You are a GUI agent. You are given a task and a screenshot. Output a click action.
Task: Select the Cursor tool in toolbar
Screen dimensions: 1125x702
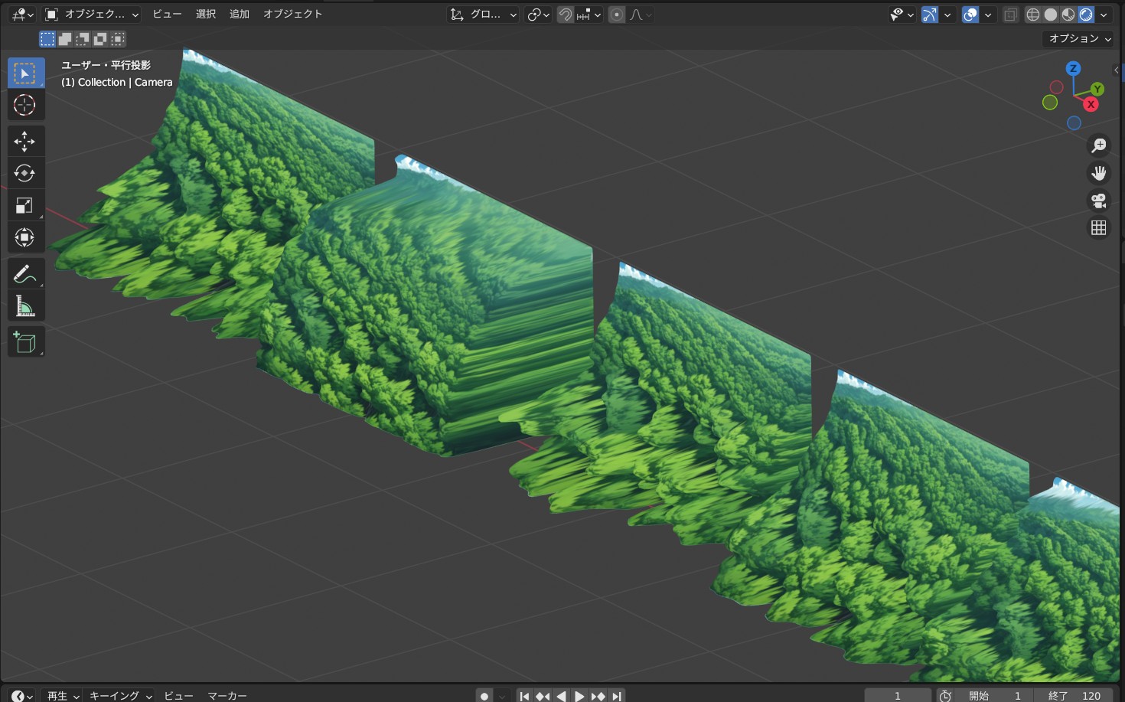coord(24,105)
